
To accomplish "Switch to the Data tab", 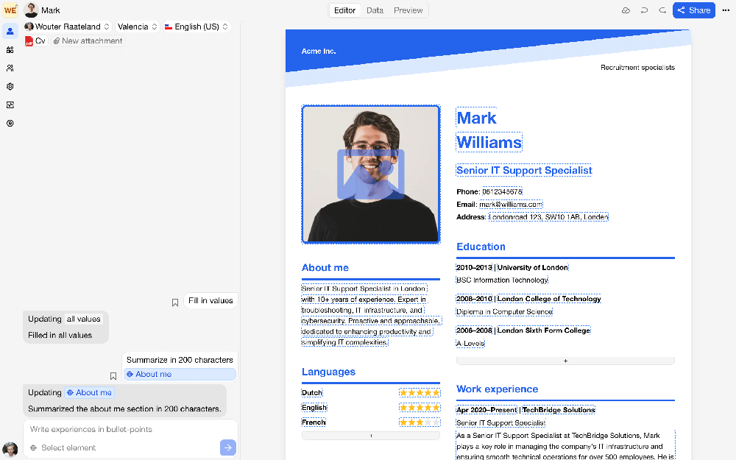I will 375,10.
